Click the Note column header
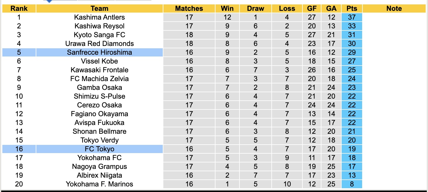Viewport: 428px width, 192px height. pyautogui.click(x=394, y=8)
